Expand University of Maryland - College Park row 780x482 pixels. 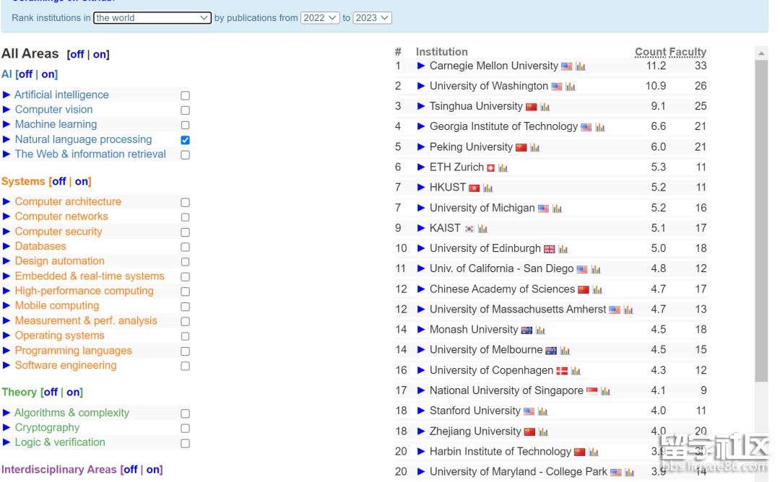(x=421, y=472)
